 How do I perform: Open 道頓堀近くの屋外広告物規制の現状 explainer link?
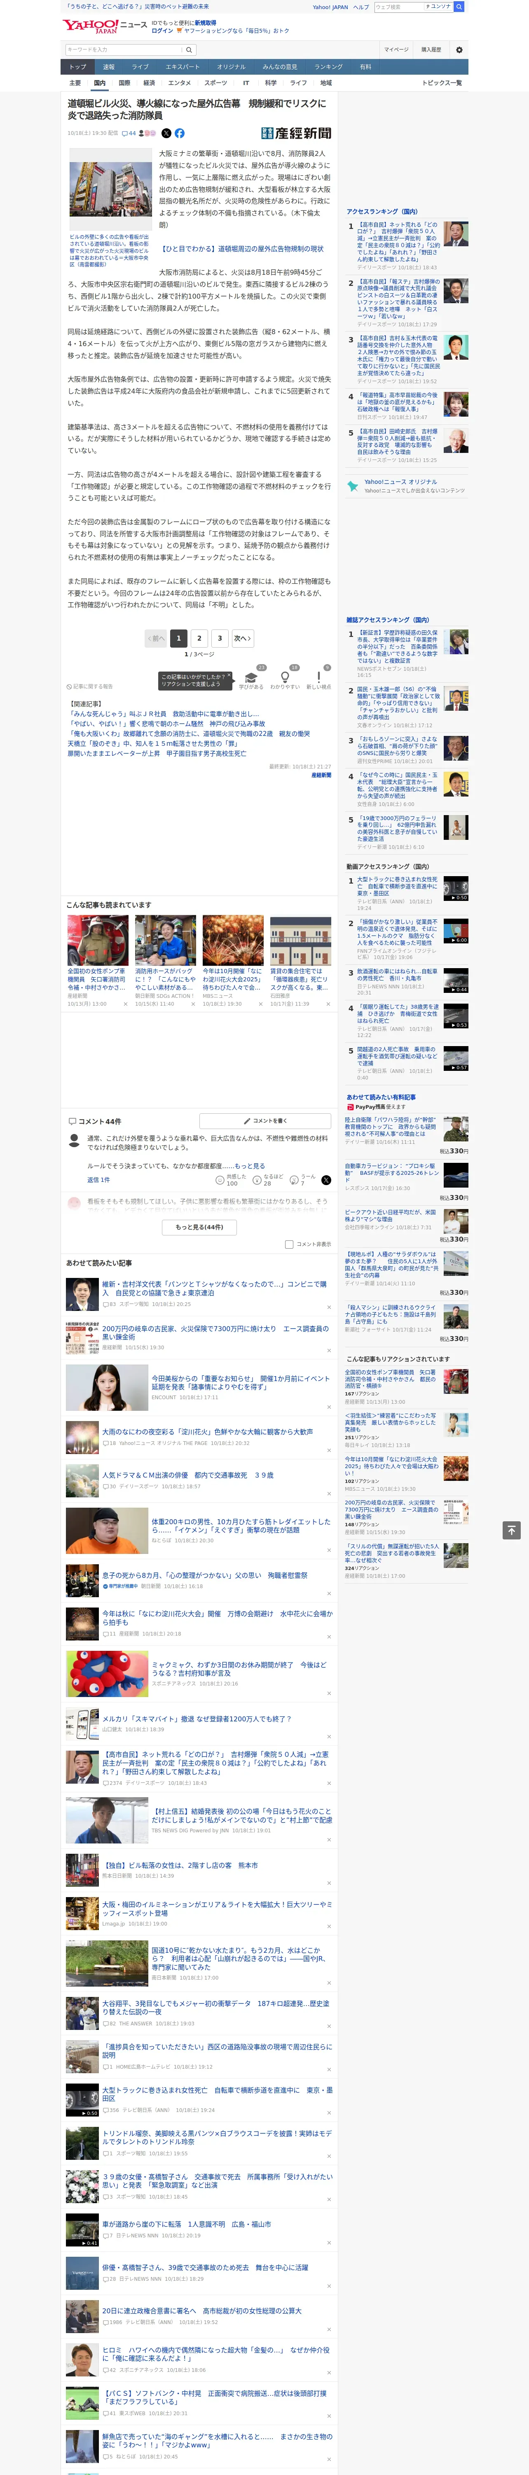pyautogui.click(x=242, y=249)
